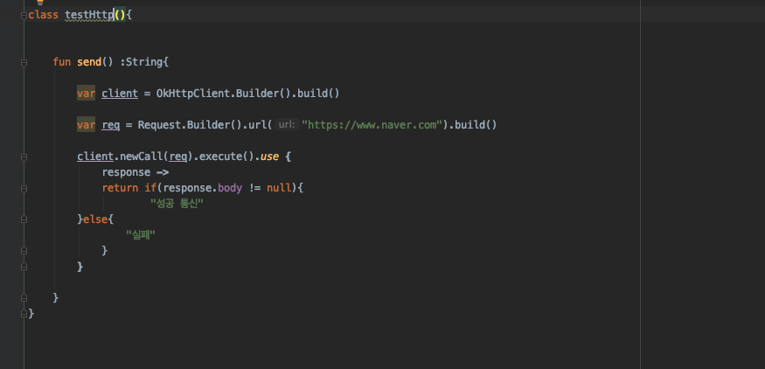
Task: Click the "if" keyword after return
Action: 150,188
